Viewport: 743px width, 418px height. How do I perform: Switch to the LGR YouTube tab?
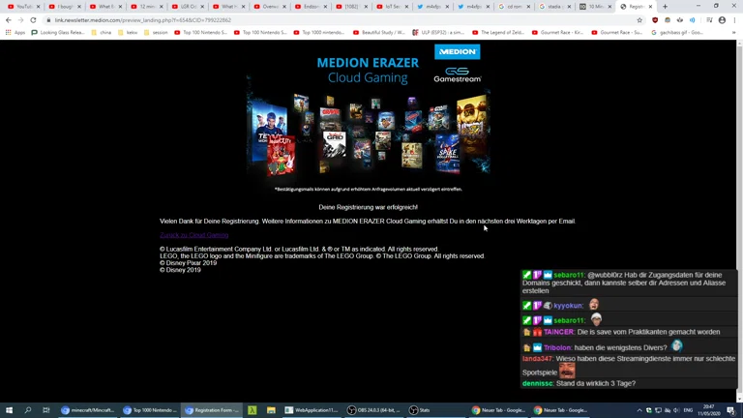tap(188, 7)
